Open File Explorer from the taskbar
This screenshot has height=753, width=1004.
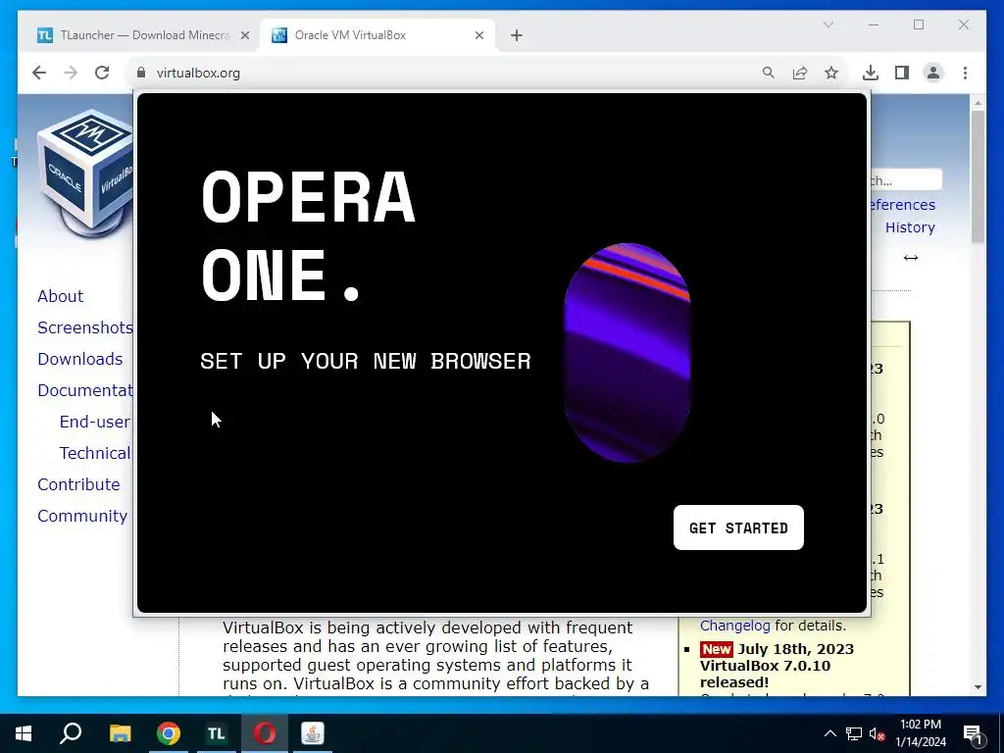(x=120, y=733)
